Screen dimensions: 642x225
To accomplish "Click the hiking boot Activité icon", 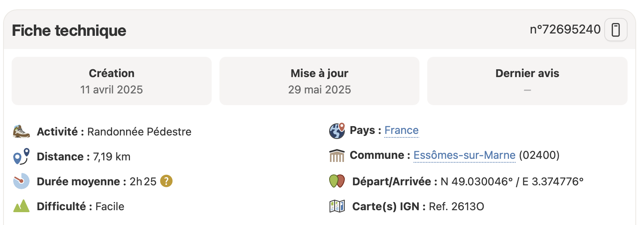I will [21, 132].
